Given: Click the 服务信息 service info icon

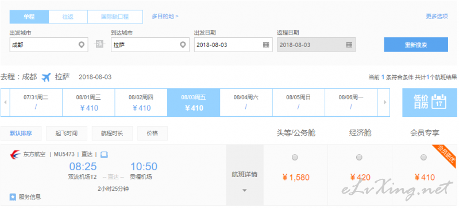Looking at the screenshot, I should pos(13,197).
